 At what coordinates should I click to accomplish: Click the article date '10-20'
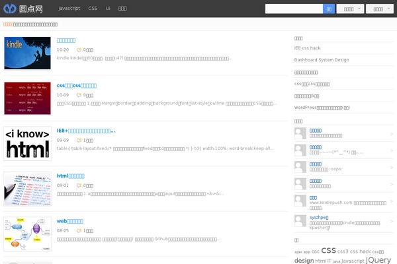[x=63, y=49]
